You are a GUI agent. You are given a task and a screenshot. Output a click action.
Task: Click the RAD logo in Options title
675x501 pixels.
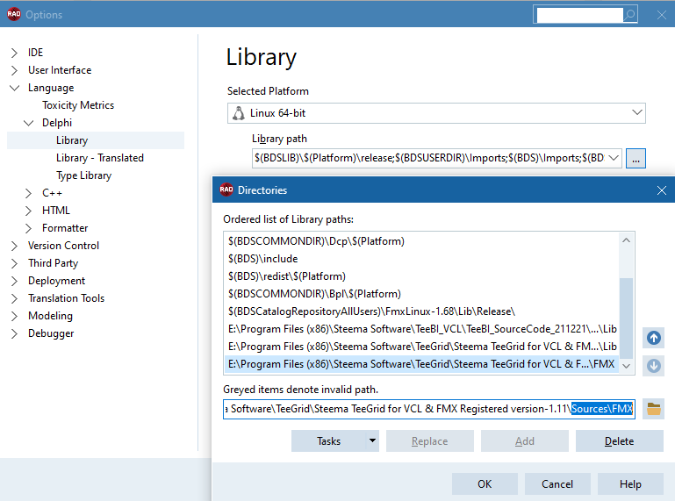tap(14, 14)
